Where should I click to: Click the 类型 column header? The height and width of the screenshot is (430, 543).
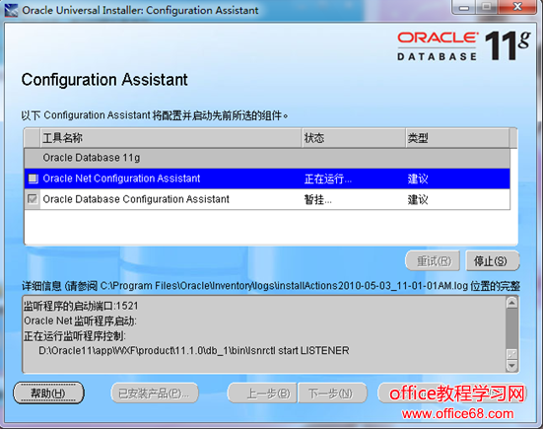tap(457, 138)
